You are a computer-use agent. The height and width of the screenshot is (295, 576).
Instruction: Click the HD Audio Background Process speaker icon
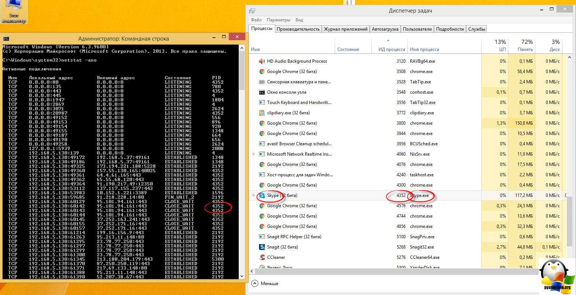262,61
